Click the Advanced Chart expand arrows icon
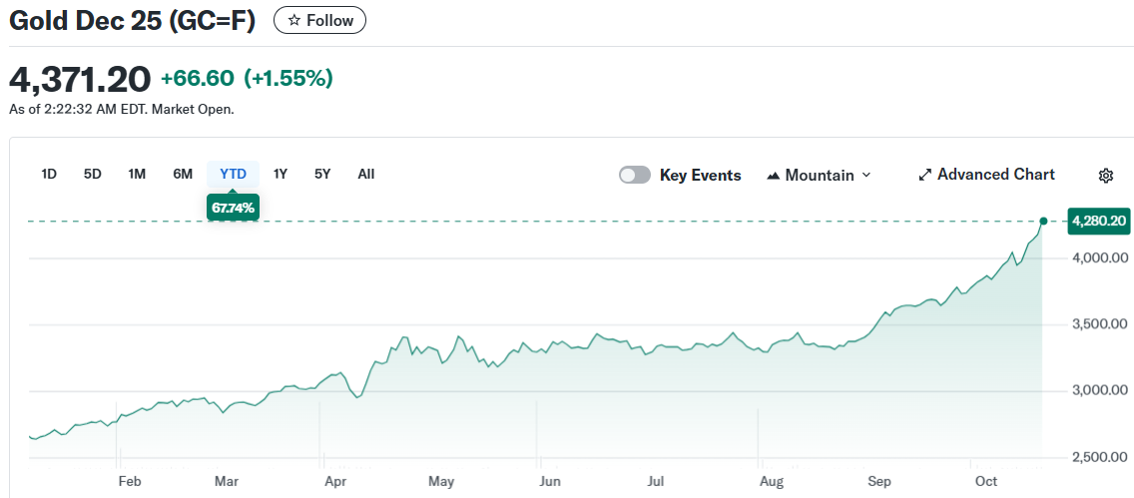1134x498 pixels. click(924, 175)
